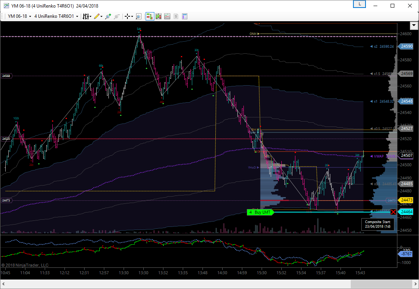Viewport: 419px width, 289px height.
Task: Click the yellow 24473 price marker
Action: click(x=405, y=200)
